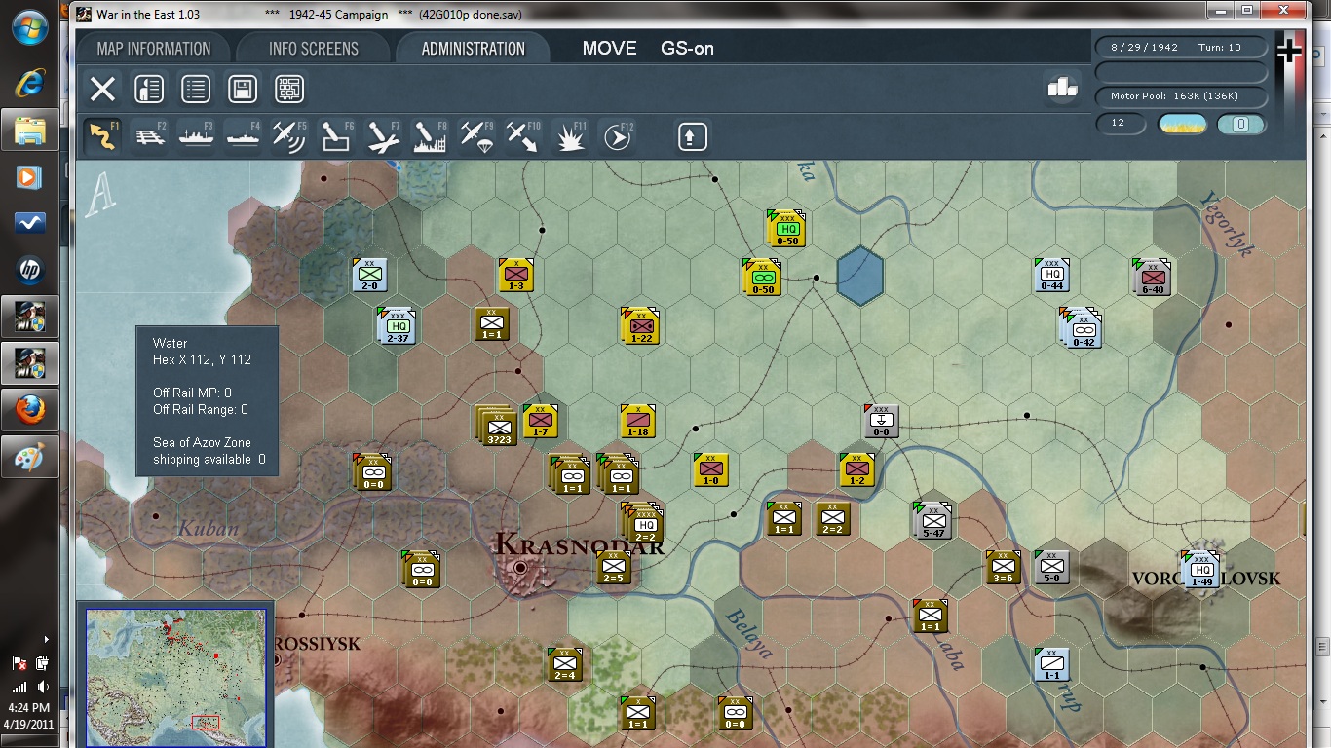1331x748 pixels.
Task: Open the order of battle icon
Action: click(x=149, y=90)
